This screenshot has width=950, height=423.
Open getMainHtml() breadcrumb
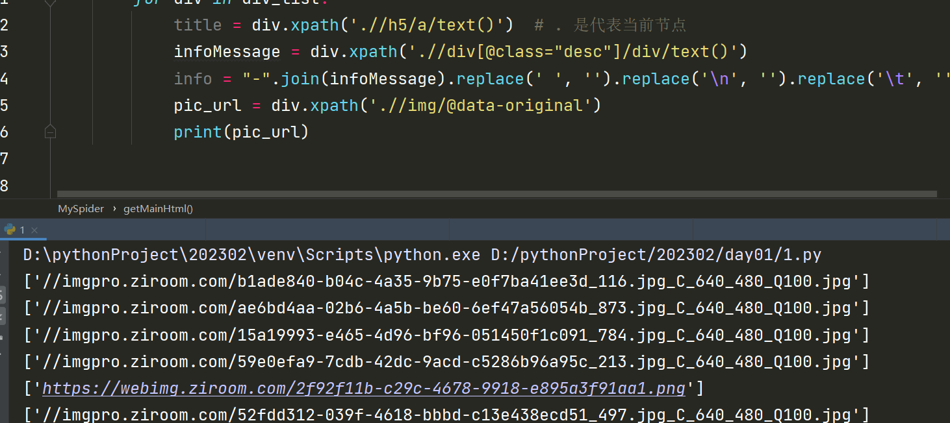158,209
